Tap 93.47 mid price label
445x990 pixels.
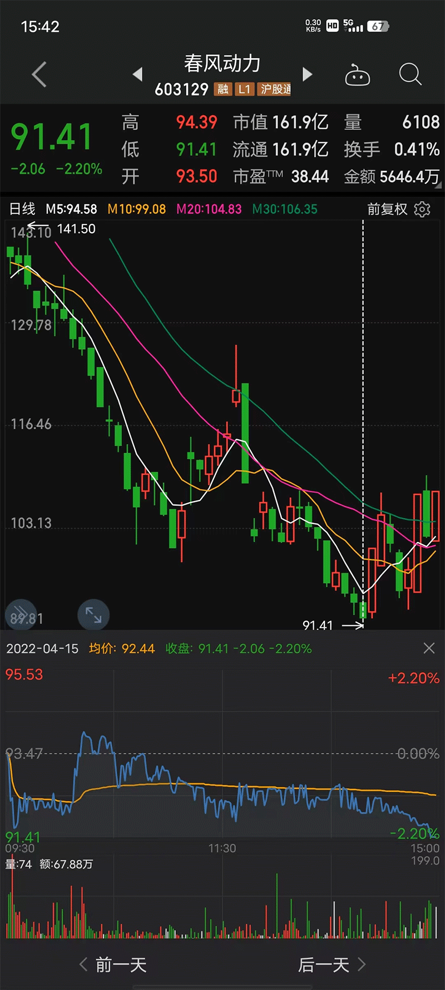tap(24, 754)
